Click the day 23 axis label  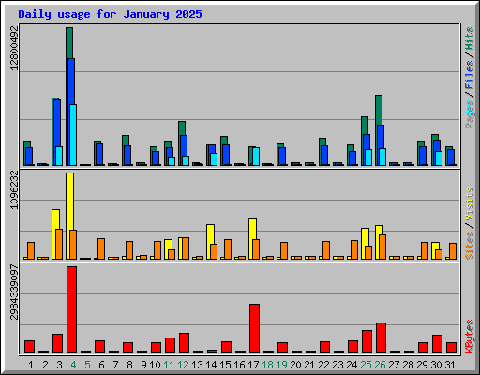pyautogui.click(x=337, y=365)
